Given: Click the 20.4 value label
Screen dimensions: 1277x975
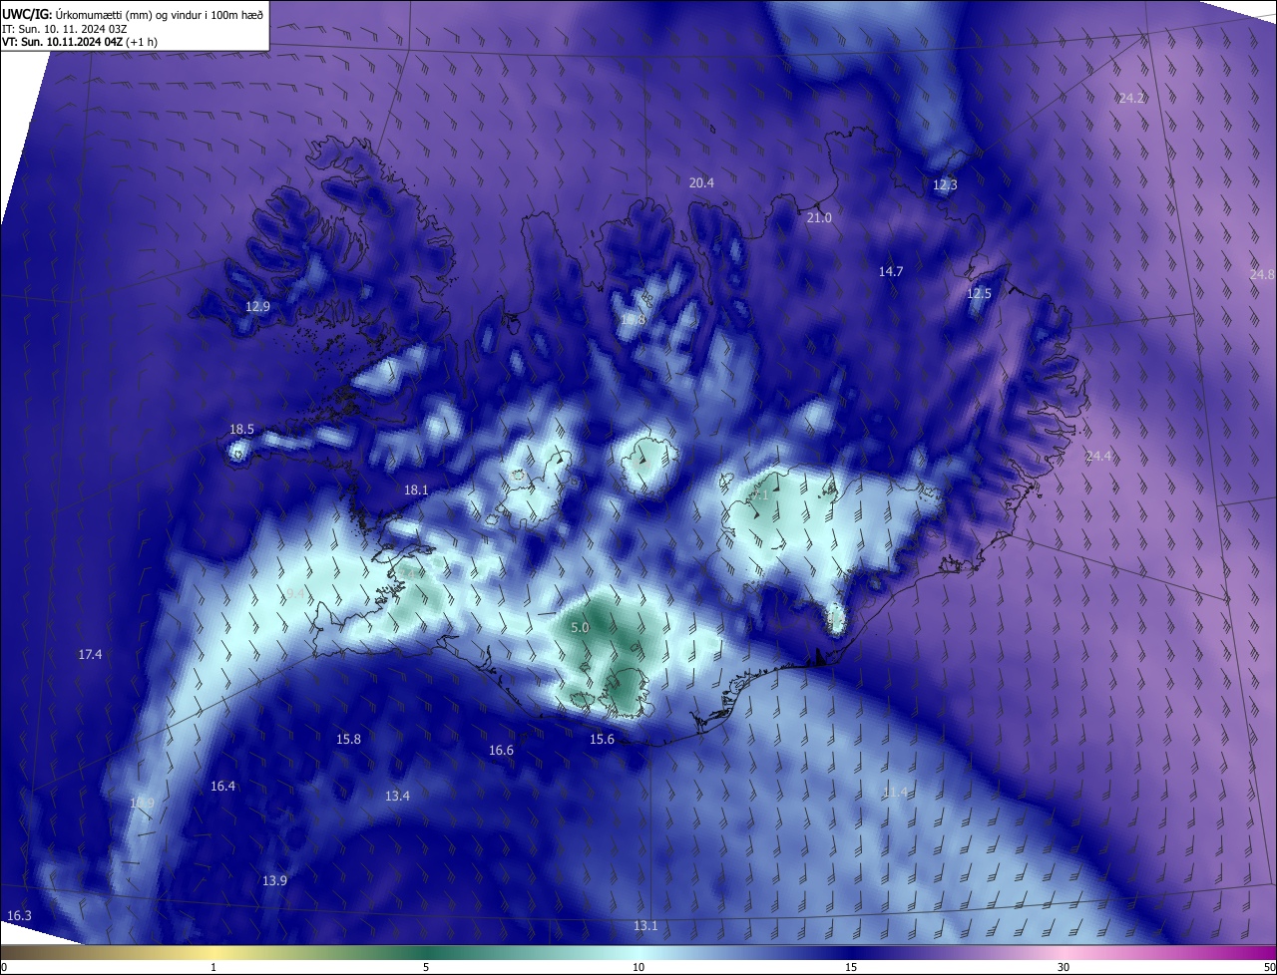Looking at the screenshot, I should coord(701,182).
